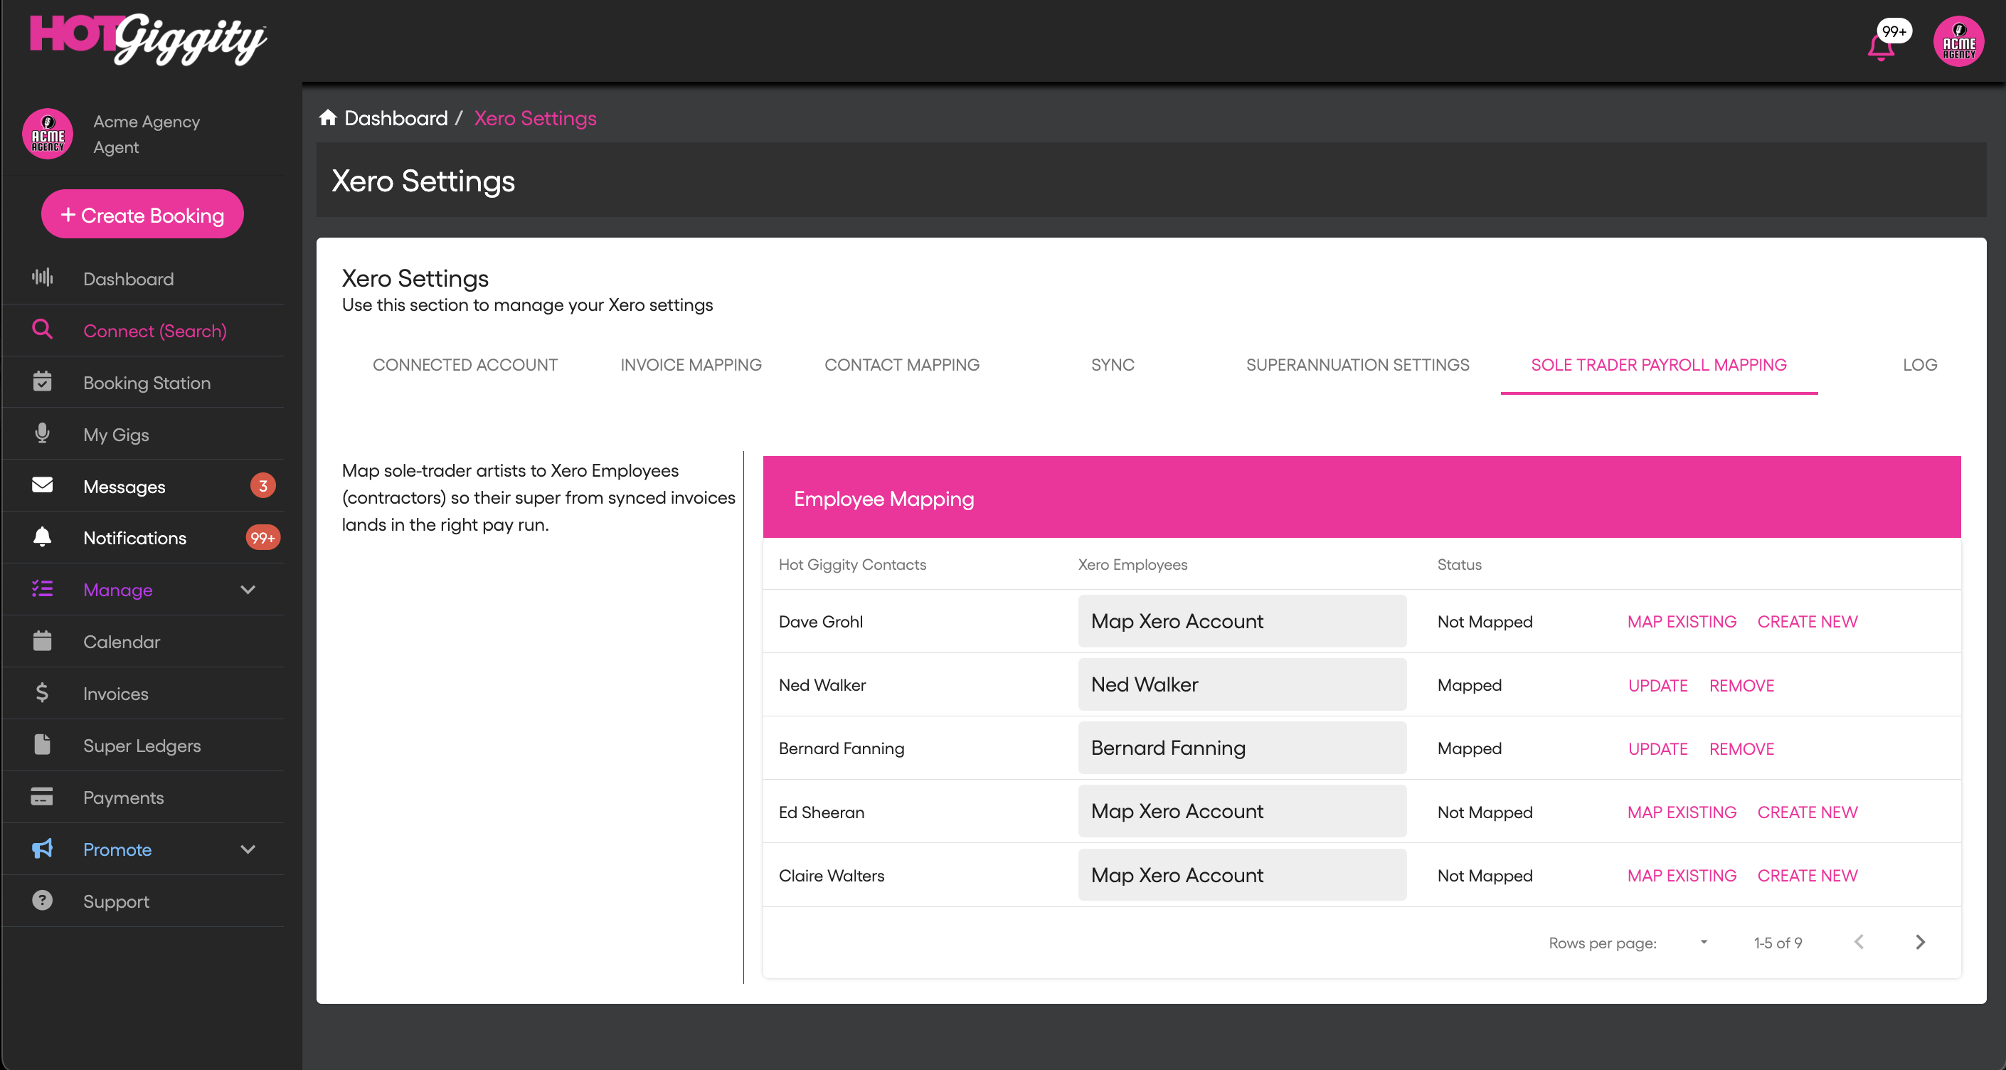Open Invoices dollar sign icon
This screenshot has width=2006, height=1070.
click(x=42, y=693)
